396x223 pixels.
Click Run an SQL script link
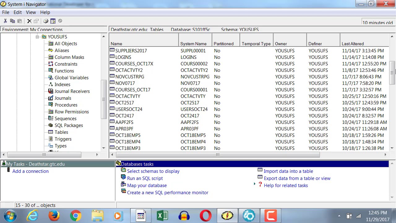click(x=145, y=178)
